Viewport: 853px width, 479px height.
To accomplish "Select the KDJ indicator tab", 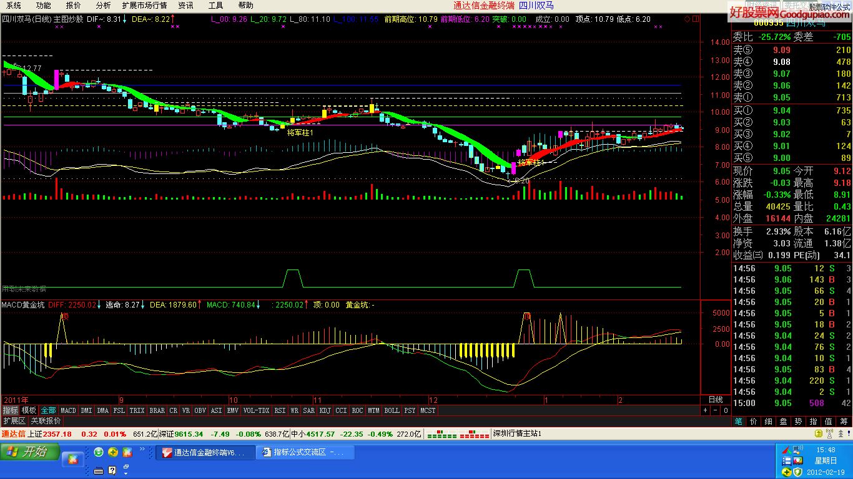I will 325,410.
